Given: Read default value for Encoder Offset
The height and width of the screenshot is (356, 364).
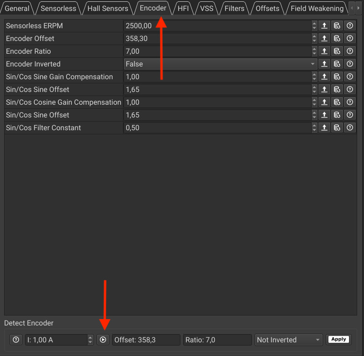Looking at the screenshot, I should 337,39.
